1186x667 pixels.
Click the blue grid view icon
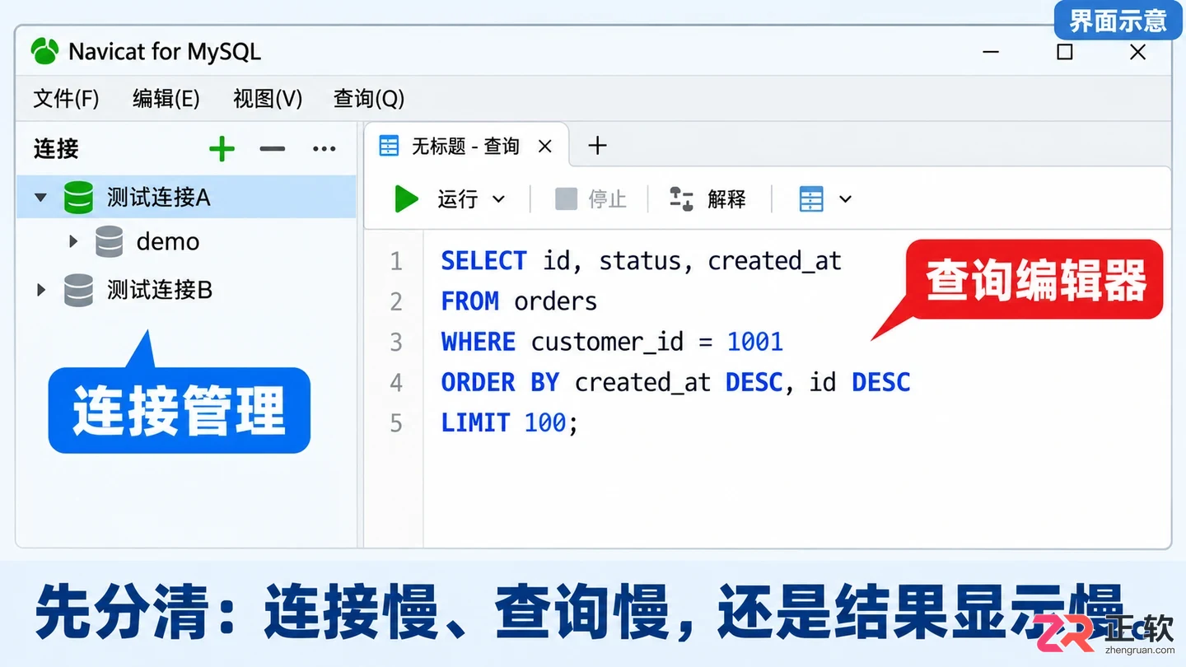point(811,198)
